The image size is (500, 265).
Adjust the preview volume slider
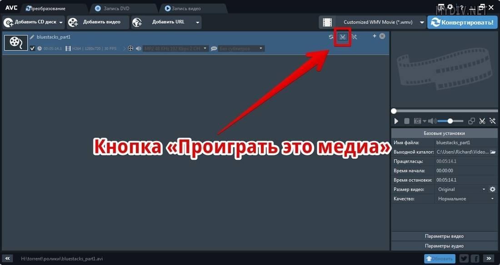pos(450,121)
